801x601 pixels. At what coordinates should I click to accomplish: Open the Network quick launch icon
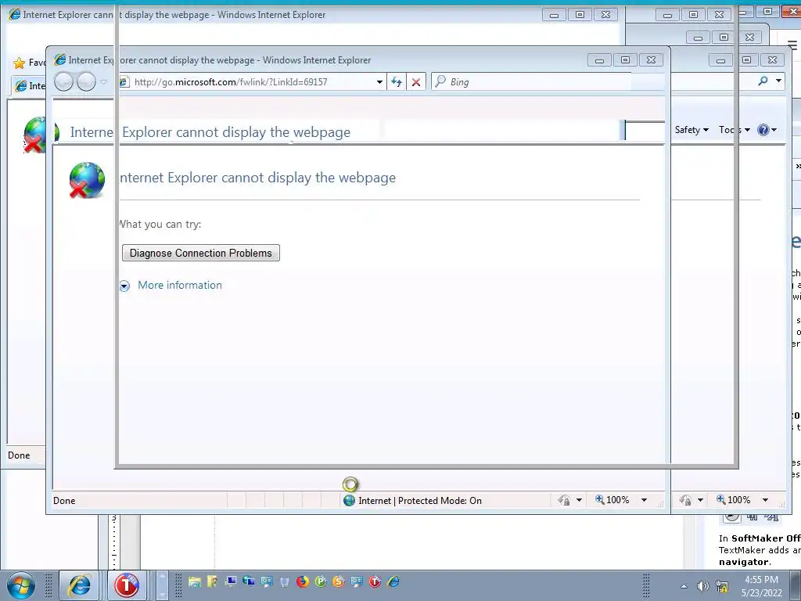click(248, 581)
